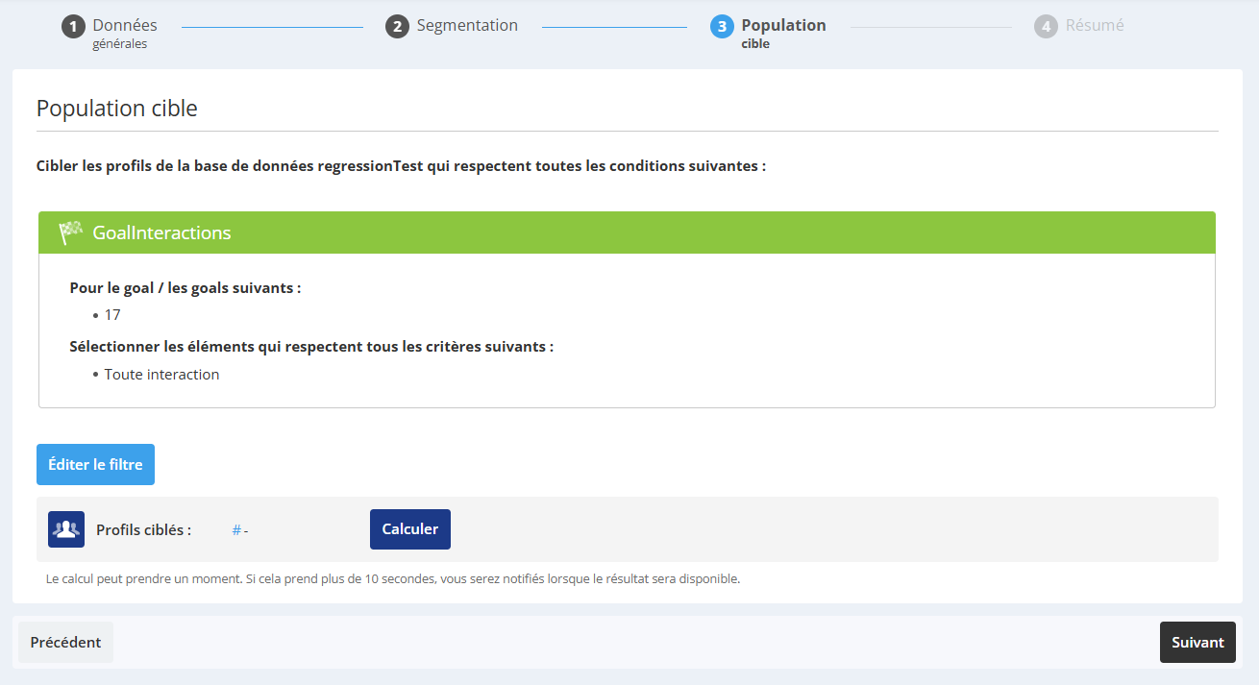Click the Toute interaction criterion

[162, 375]
